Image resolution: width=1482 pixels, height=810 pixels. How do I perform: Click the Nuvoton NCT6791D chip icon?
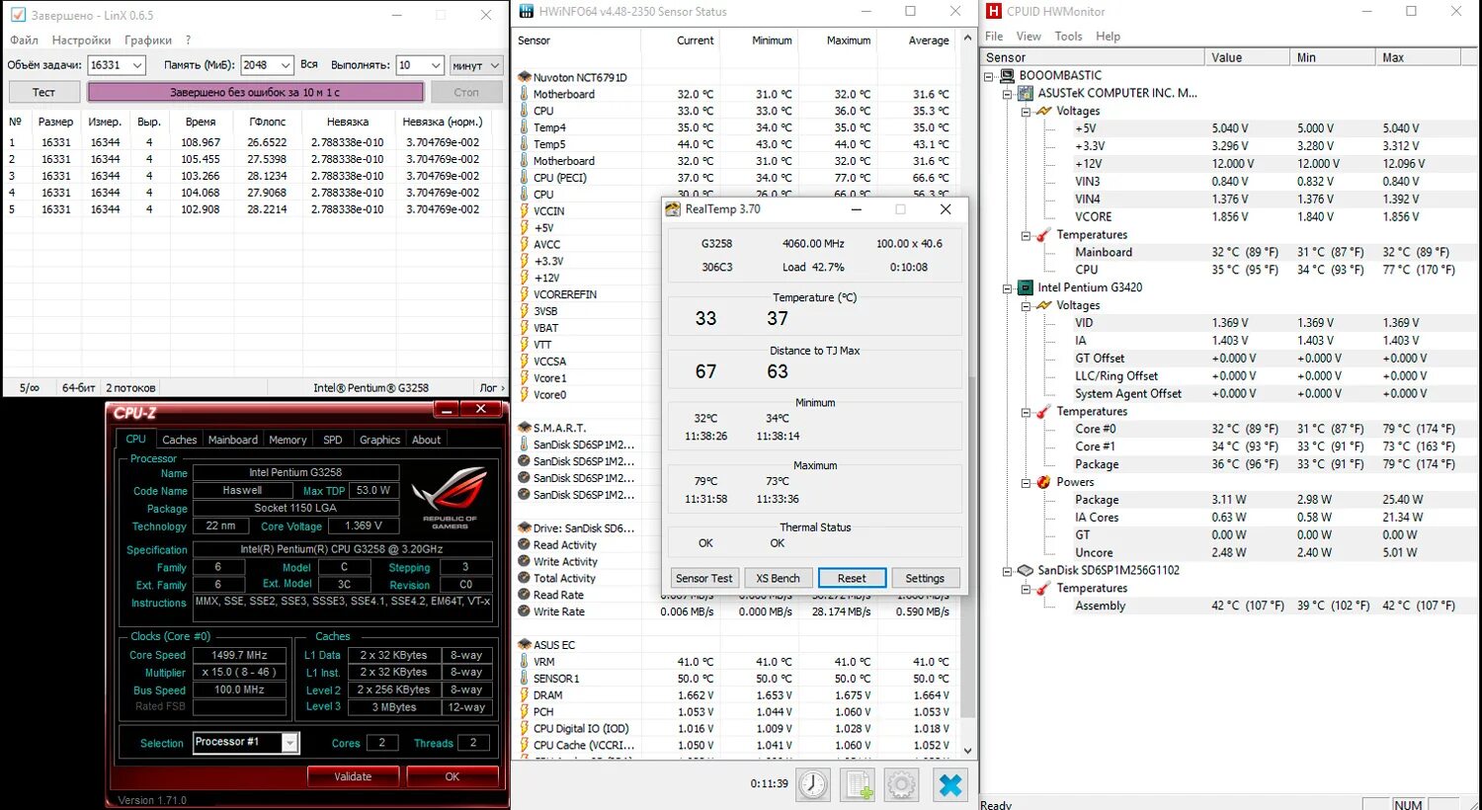525,77
